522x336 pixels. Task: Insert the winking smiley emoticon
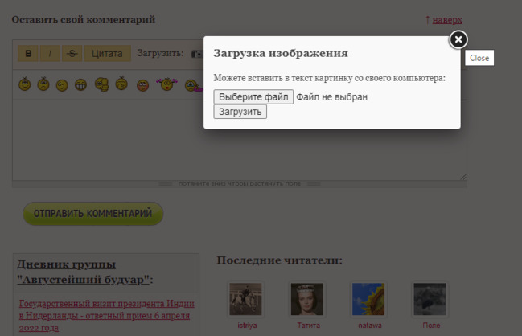click(62, 84)
